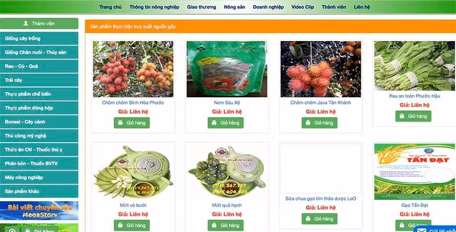
Task: Go to Thông tin nông nghiệp in top menu
Action: [154, 7]
